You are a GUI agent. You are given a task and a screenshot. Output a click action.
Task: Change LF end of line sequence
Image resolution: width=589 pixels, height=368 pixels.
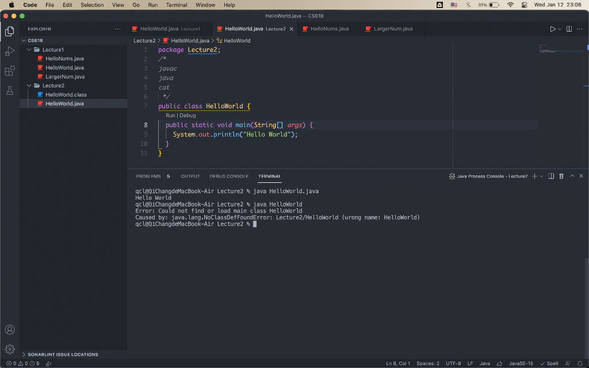tap(470, 363)
